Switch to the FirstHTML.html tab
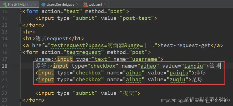Screen dimensions: 233x106 click(20, 4)
